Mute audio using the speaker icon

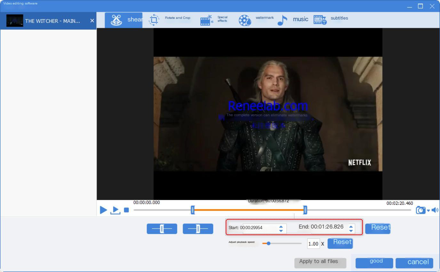pyautogui.click(x=435, y=210)
